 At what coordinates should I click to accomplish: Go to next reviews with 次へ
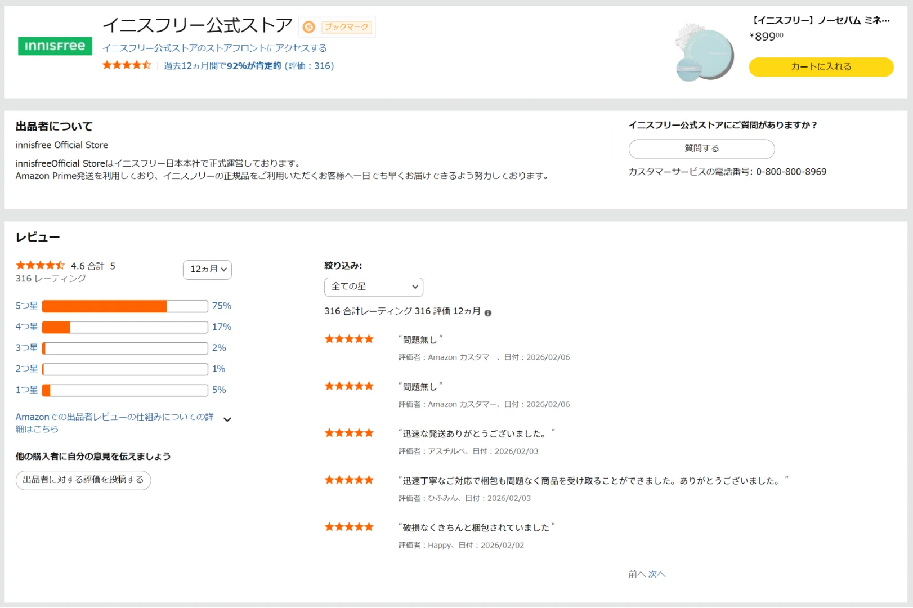click(657, 574)
